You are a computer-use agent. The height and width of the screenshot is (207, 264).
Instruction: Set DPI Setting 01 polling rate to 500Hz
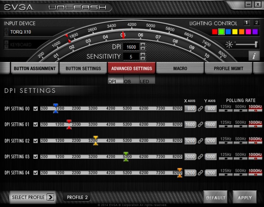240,124
